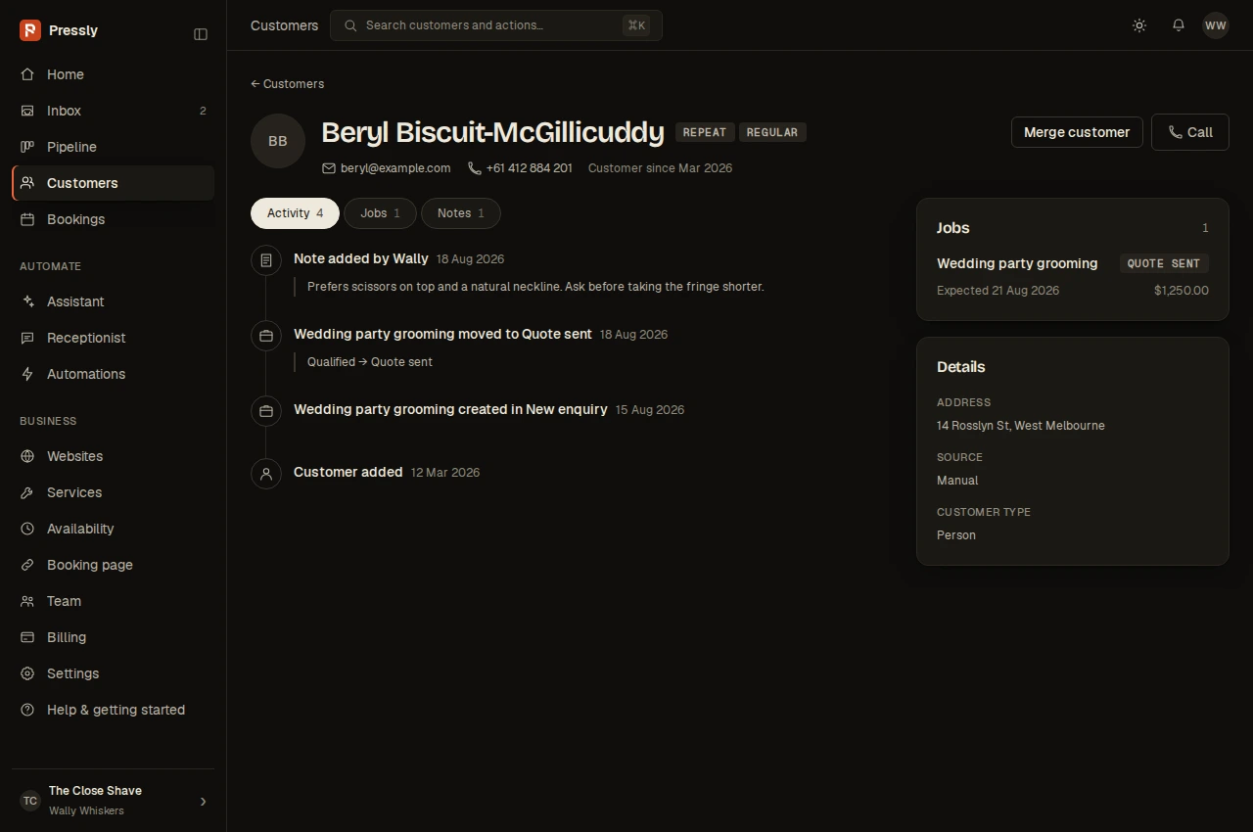Image resolution: width=1253 pixels, height=832 pixels.
Task: Click the TC workspace avatar
Action: coord(30,801)
